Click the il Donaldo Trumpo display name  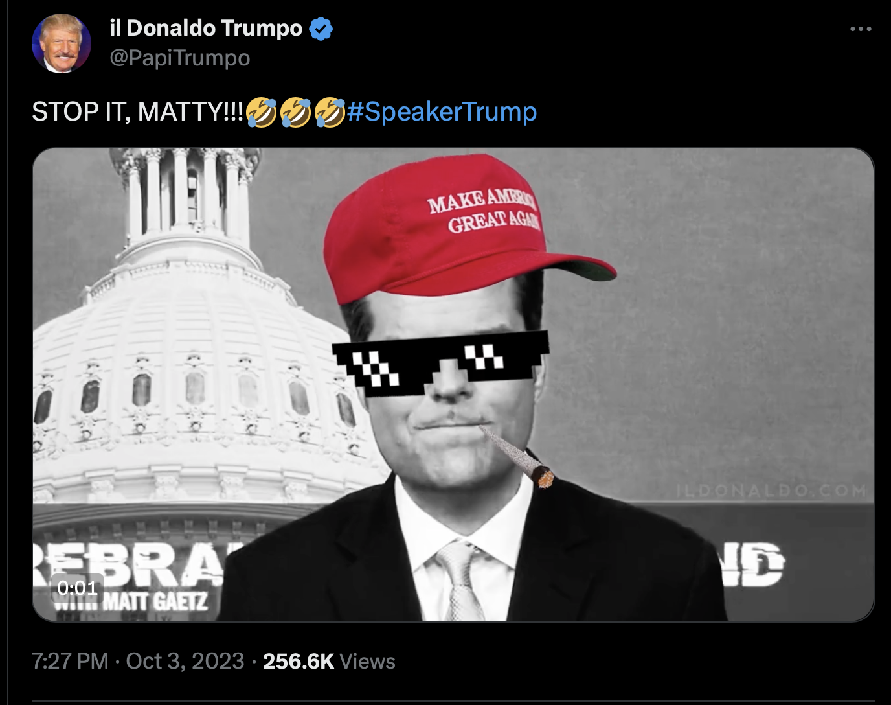click(x=206, y=28)
